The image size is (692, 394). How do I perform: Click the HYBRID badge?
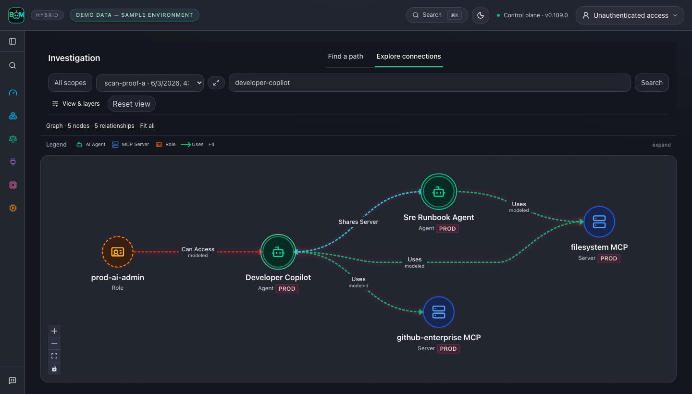tap(47, 15)
